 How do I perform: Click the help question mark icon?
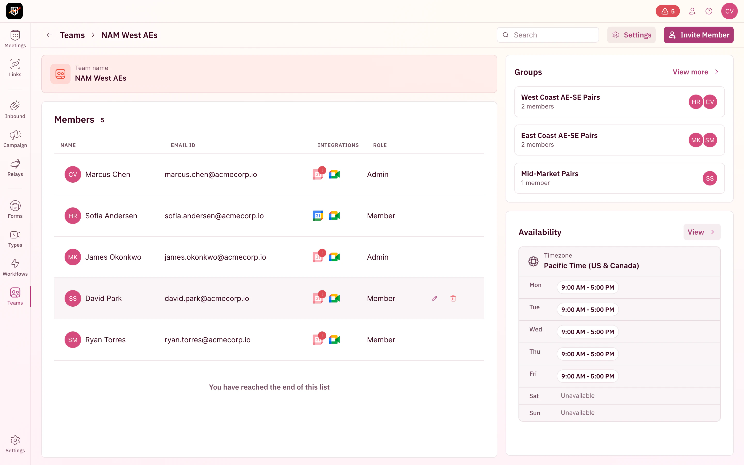709,11
